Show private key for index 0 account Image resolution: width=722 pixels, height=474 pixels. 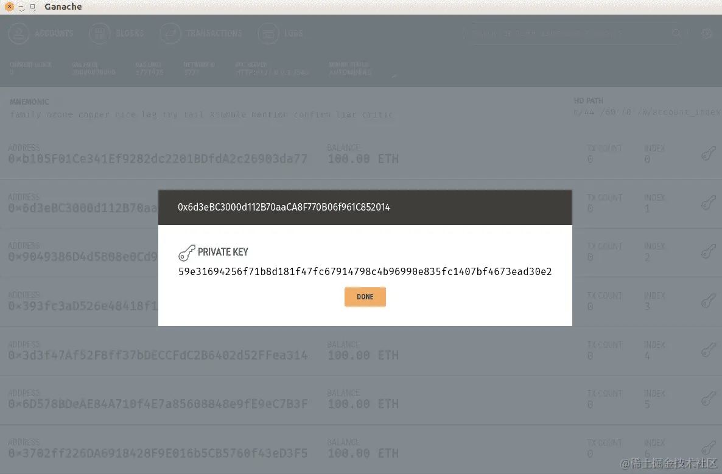pyautogui.click(x=709, y=154)
